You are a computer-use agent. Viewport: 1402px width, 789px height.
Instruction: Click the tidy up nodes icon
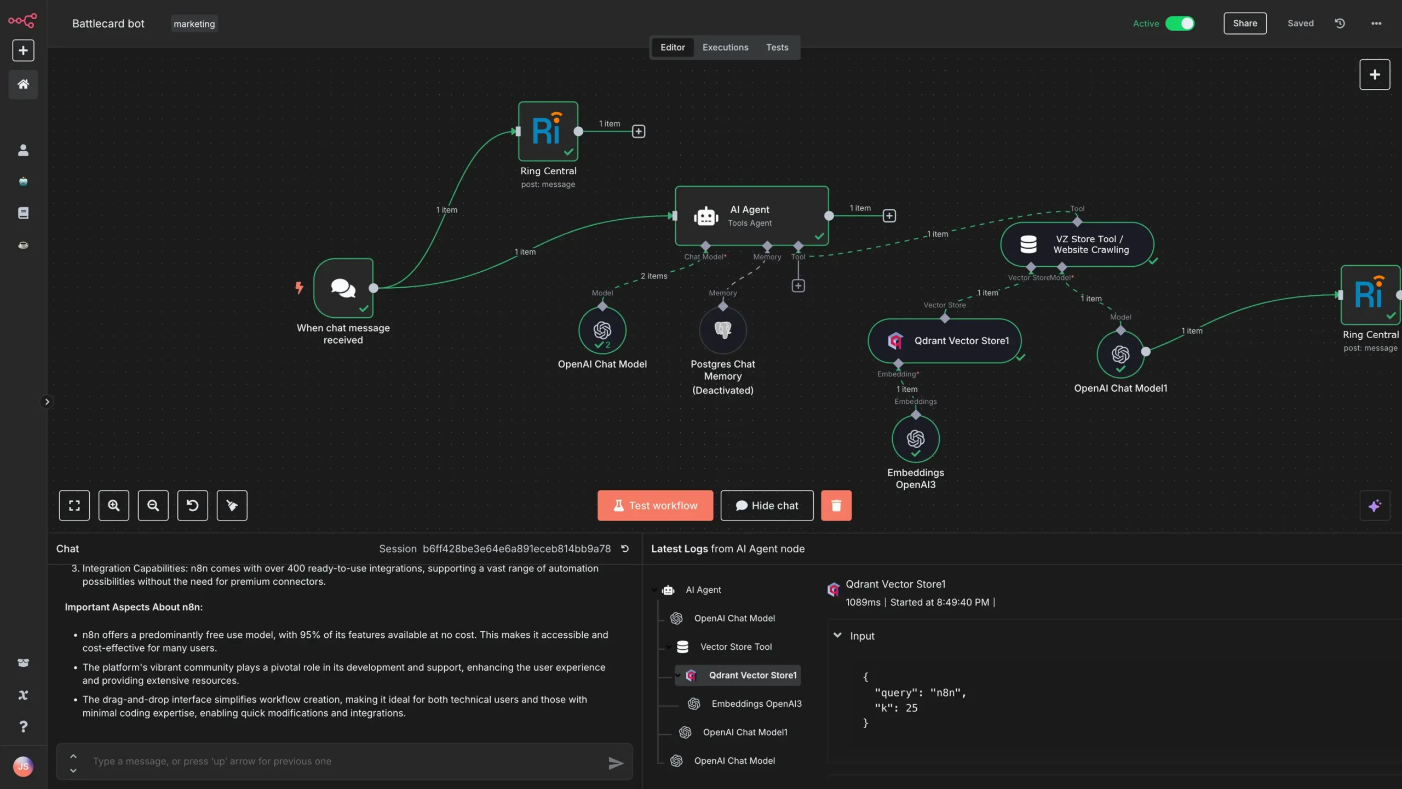click(232, 505)
